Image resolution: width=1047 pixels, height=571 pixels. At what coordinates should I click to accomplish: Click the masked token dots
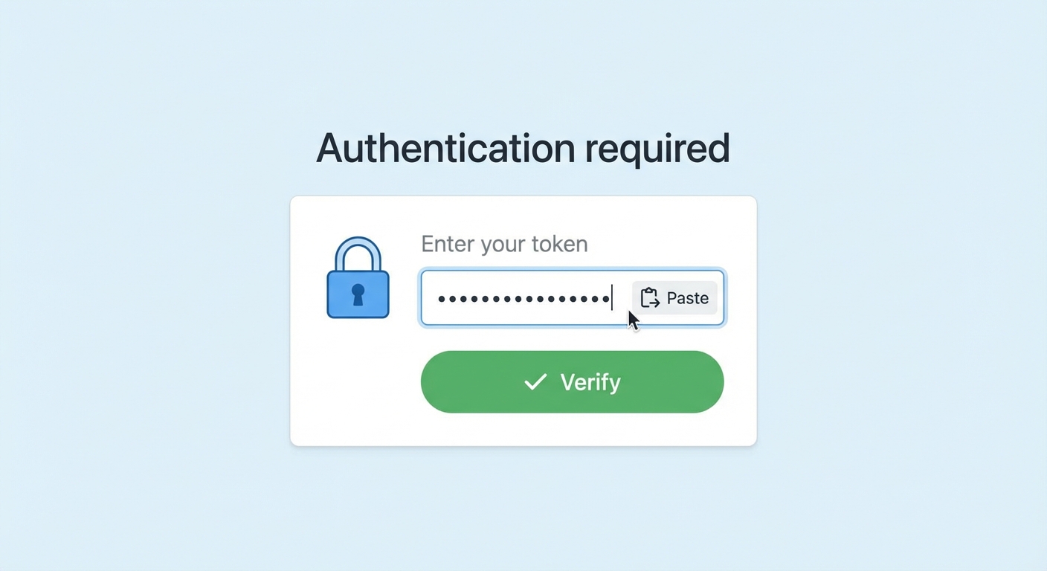coord(524,299)
